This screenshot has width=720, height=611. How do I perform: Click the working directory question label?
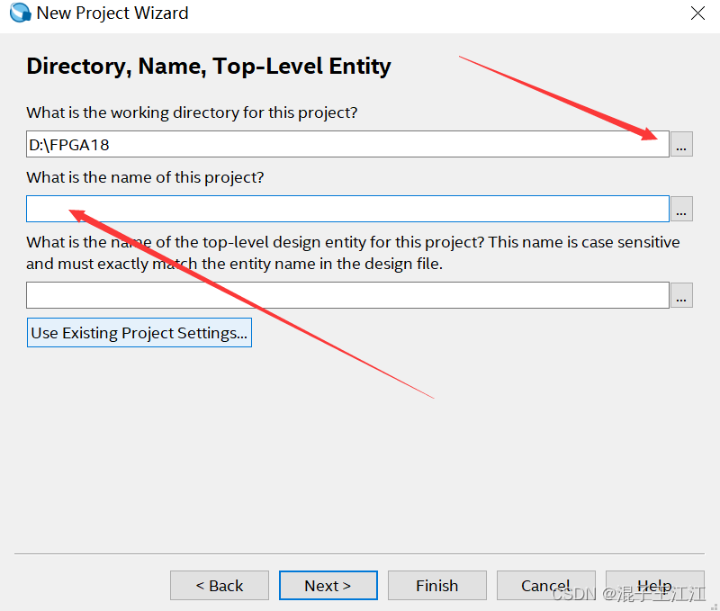[x=192, y=113]
